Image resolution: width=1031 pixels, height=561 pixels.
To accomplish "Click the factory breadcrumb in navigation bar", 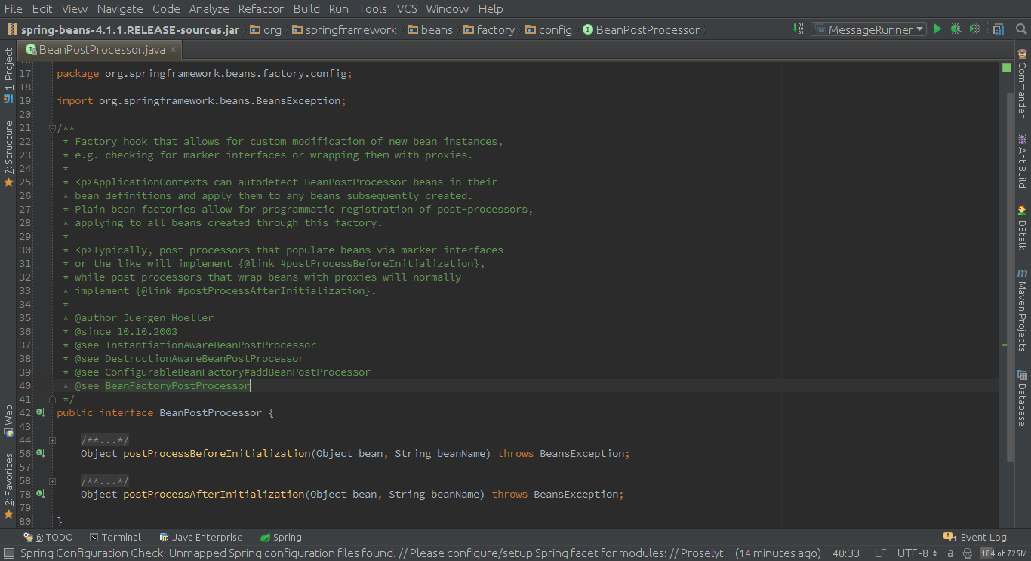I will coord(490,30).
